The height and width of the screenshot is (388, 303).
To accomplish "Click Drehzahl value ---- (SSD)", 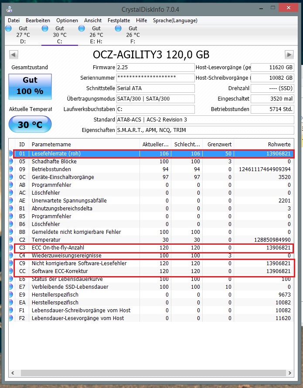I will tap(272, 88).
